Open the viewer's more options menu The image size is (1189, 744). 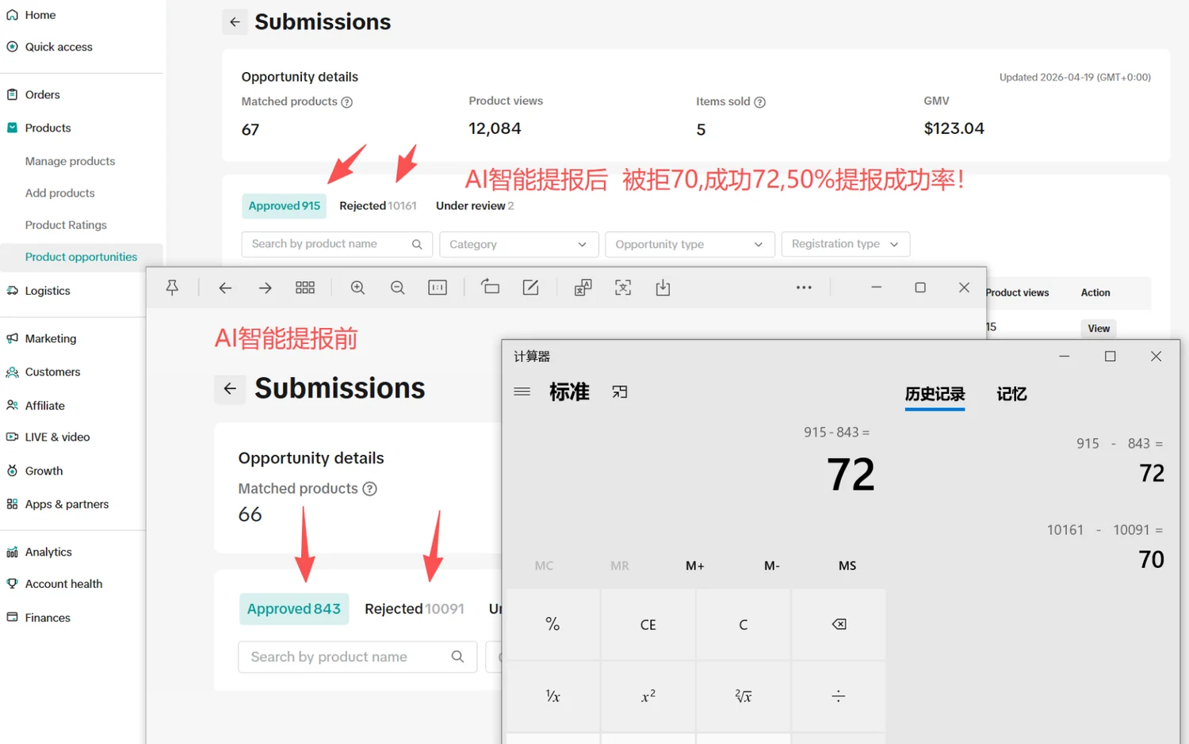(x=804, y=288)
